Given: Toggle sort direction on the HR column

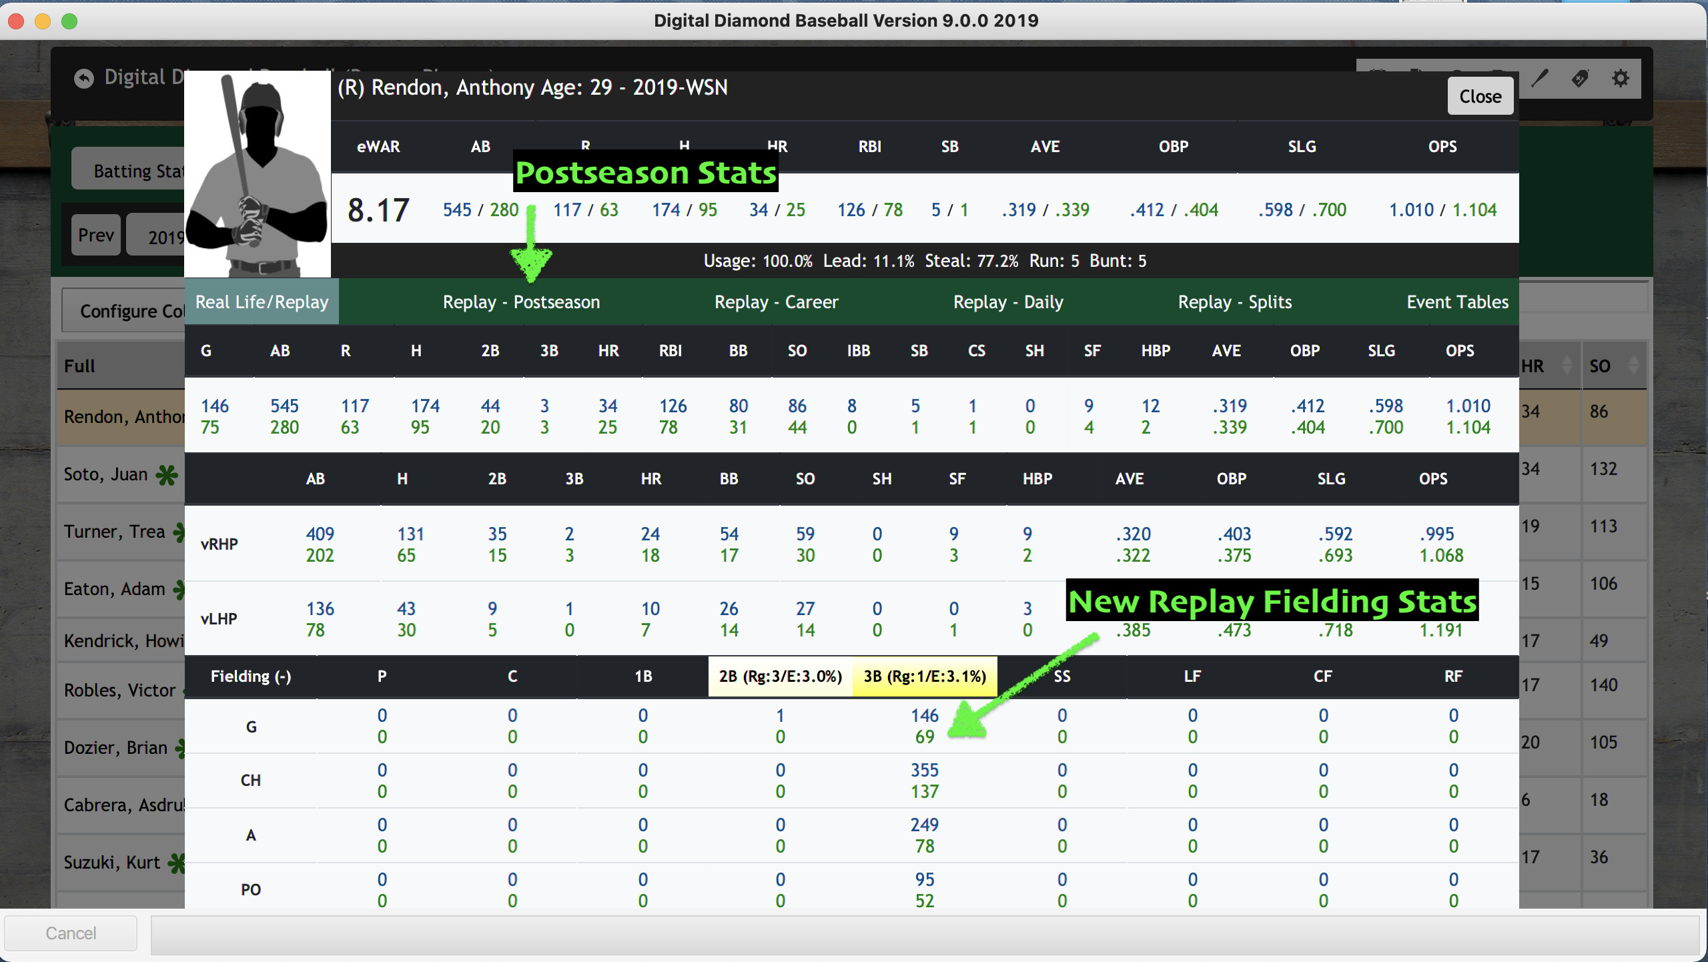Looking at the screenshot, I should pos(1567,365).
